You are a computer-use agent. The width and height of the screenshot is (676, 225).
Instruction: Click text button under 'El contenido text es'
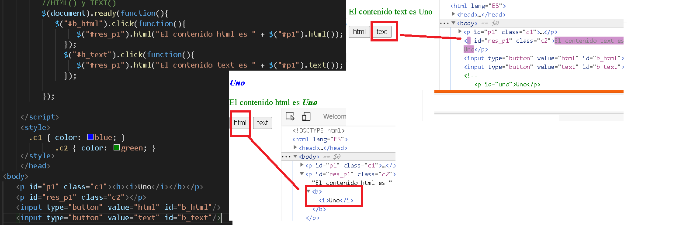382,31
